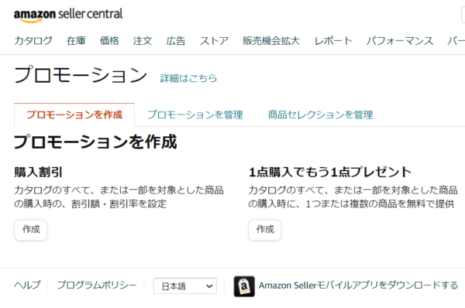Open the パフォーマンス menu
Image resolution: width=465 pixels, height=308 pixels.
(x=400, y=40)
